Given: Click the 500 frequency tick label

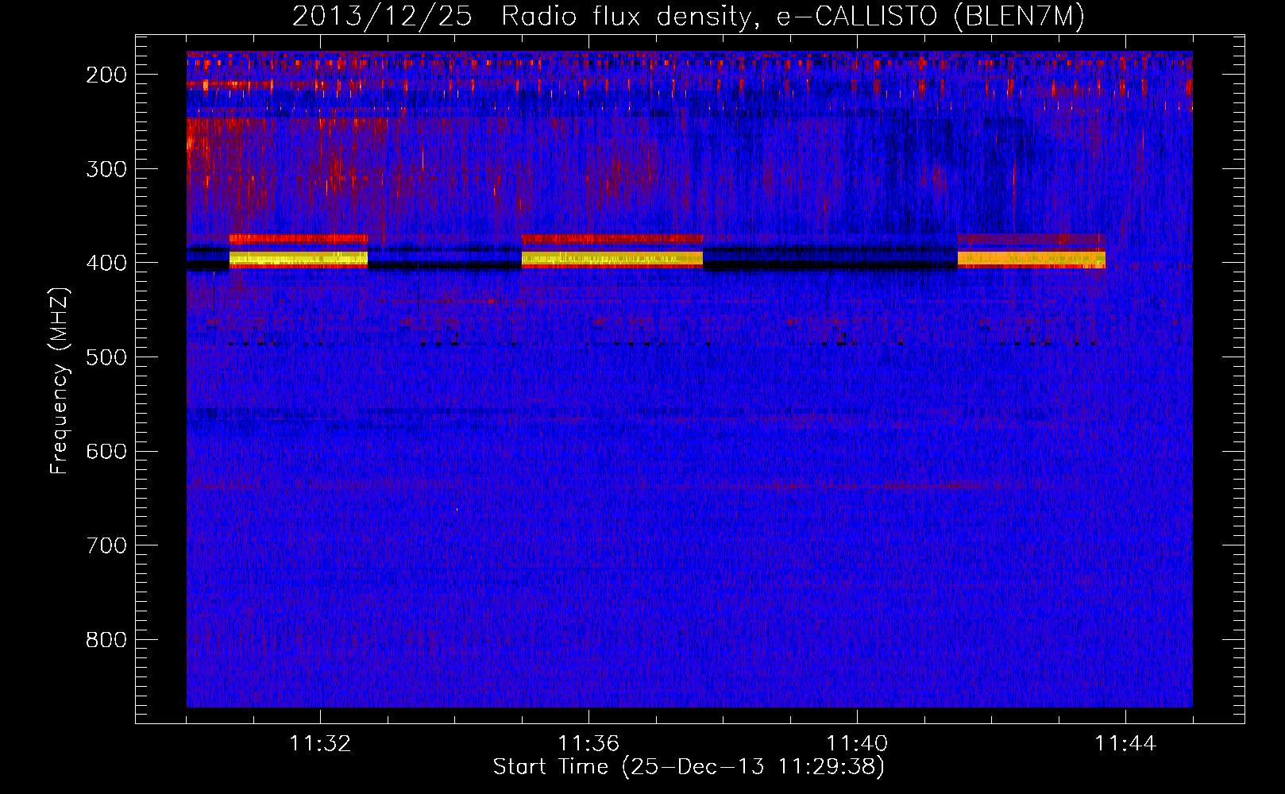Looking at the screenshot, I should point(106,357).
